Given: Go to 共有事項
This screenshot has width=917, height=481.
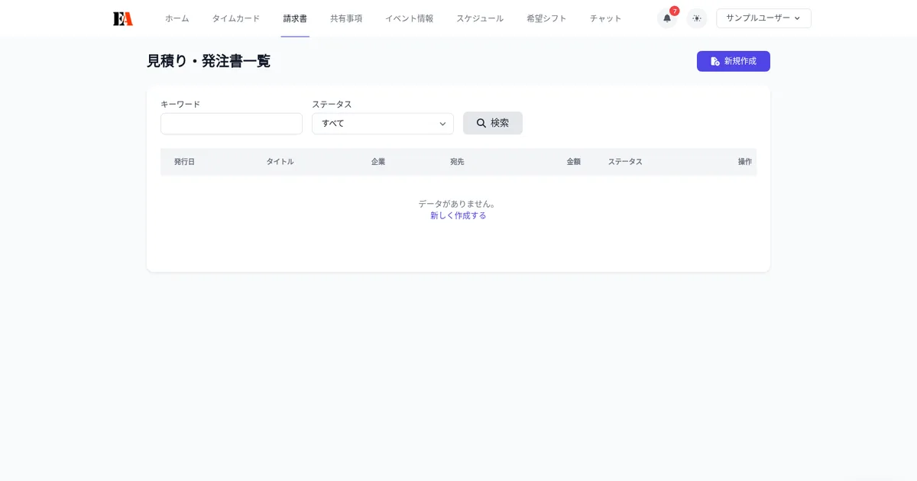Looking at the screenshot, I should [345, 18].
